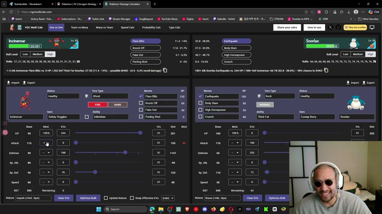382x214 pixels.
Task: Open the YouTube Music bookmark
Action: point(167,19)
